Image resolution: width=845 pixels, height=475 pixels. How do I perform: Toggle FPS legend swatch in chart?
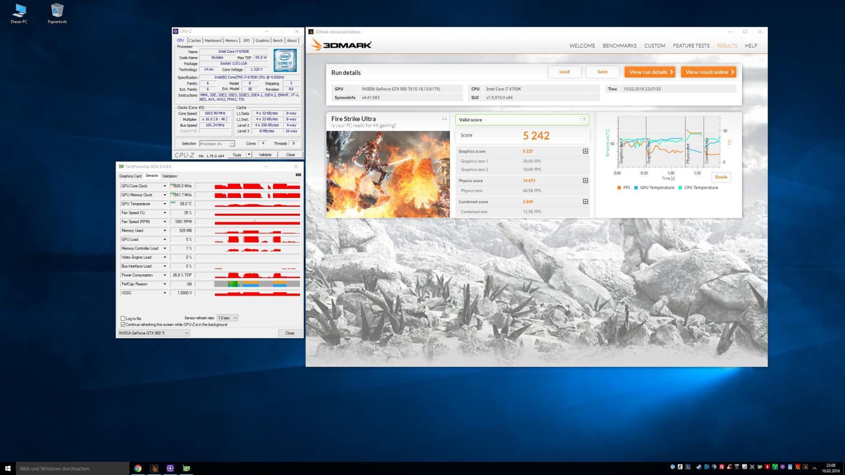(619, 187)
